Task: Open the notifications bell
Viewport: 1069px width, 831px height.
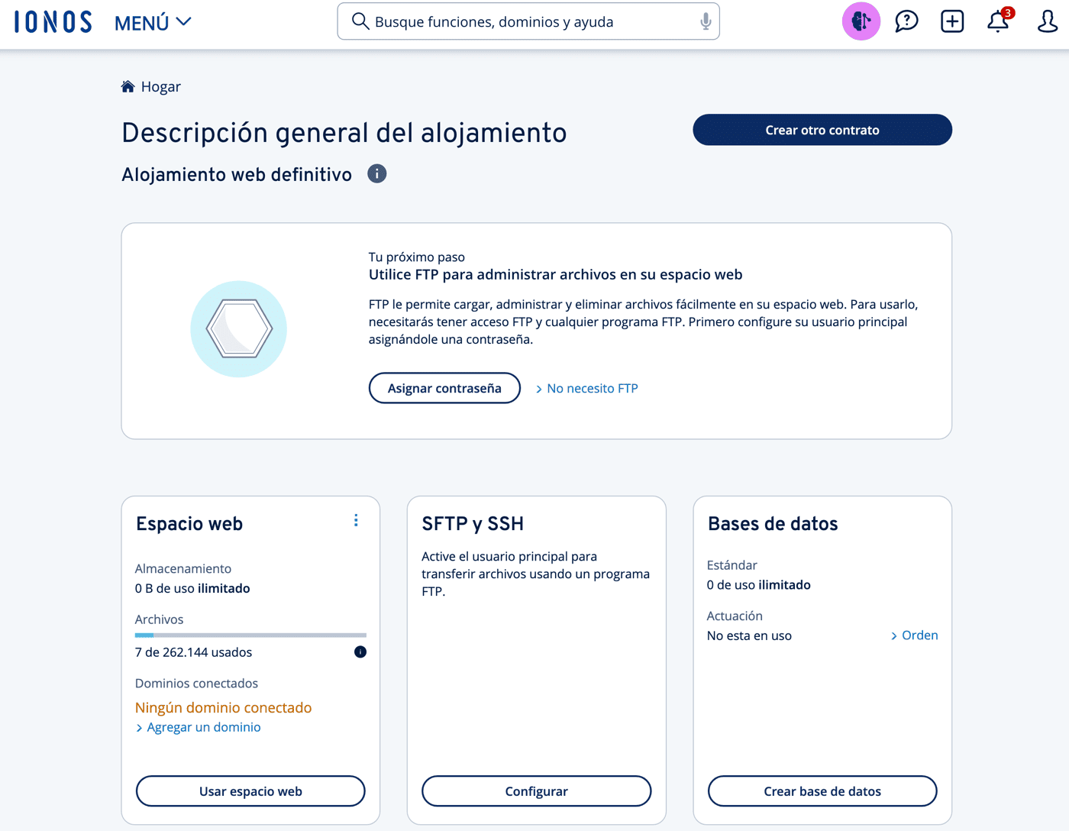Action: coord(999,21)
